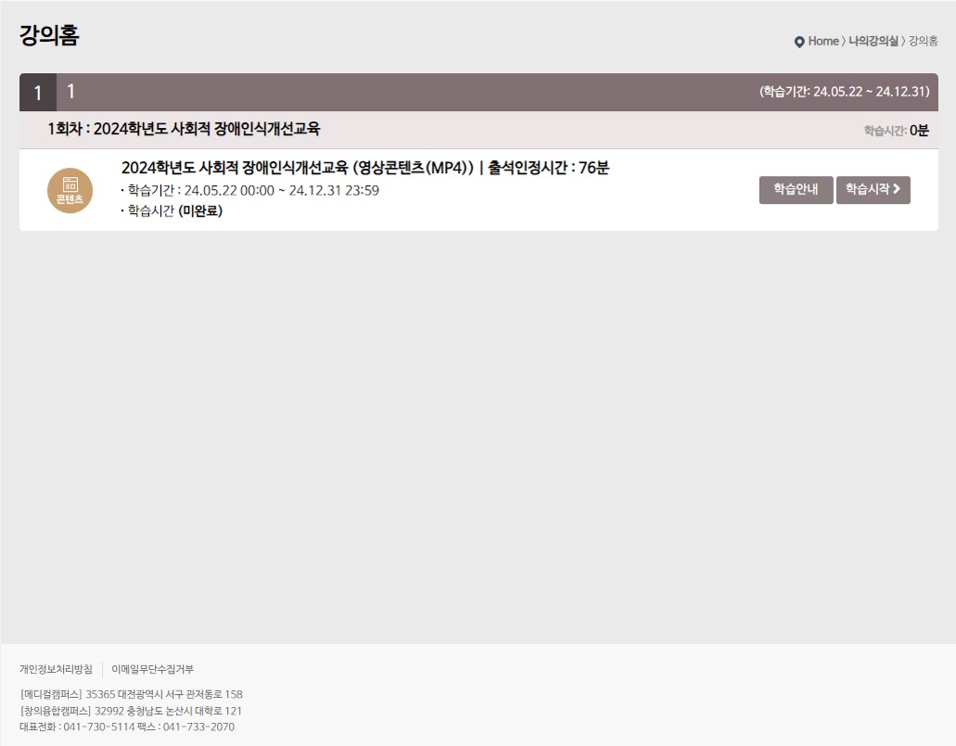Click the 1회차 장애인식개선교육 session heading

184,129
